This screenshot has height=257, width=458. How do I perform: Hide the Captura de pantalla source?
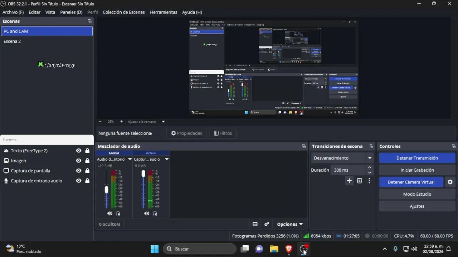tap(79, 171)
